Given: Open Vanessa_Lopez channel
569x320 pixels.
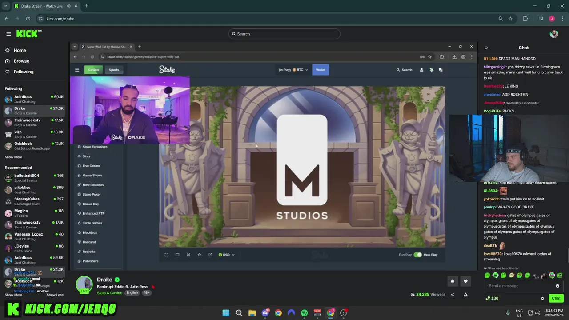Looking at the screenshot, I should [x=34, y=236].
